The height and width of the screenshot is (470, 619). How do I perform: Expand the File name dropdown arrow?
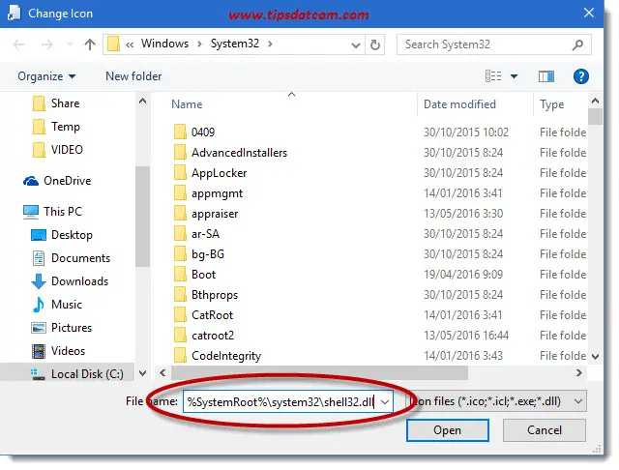385,402
